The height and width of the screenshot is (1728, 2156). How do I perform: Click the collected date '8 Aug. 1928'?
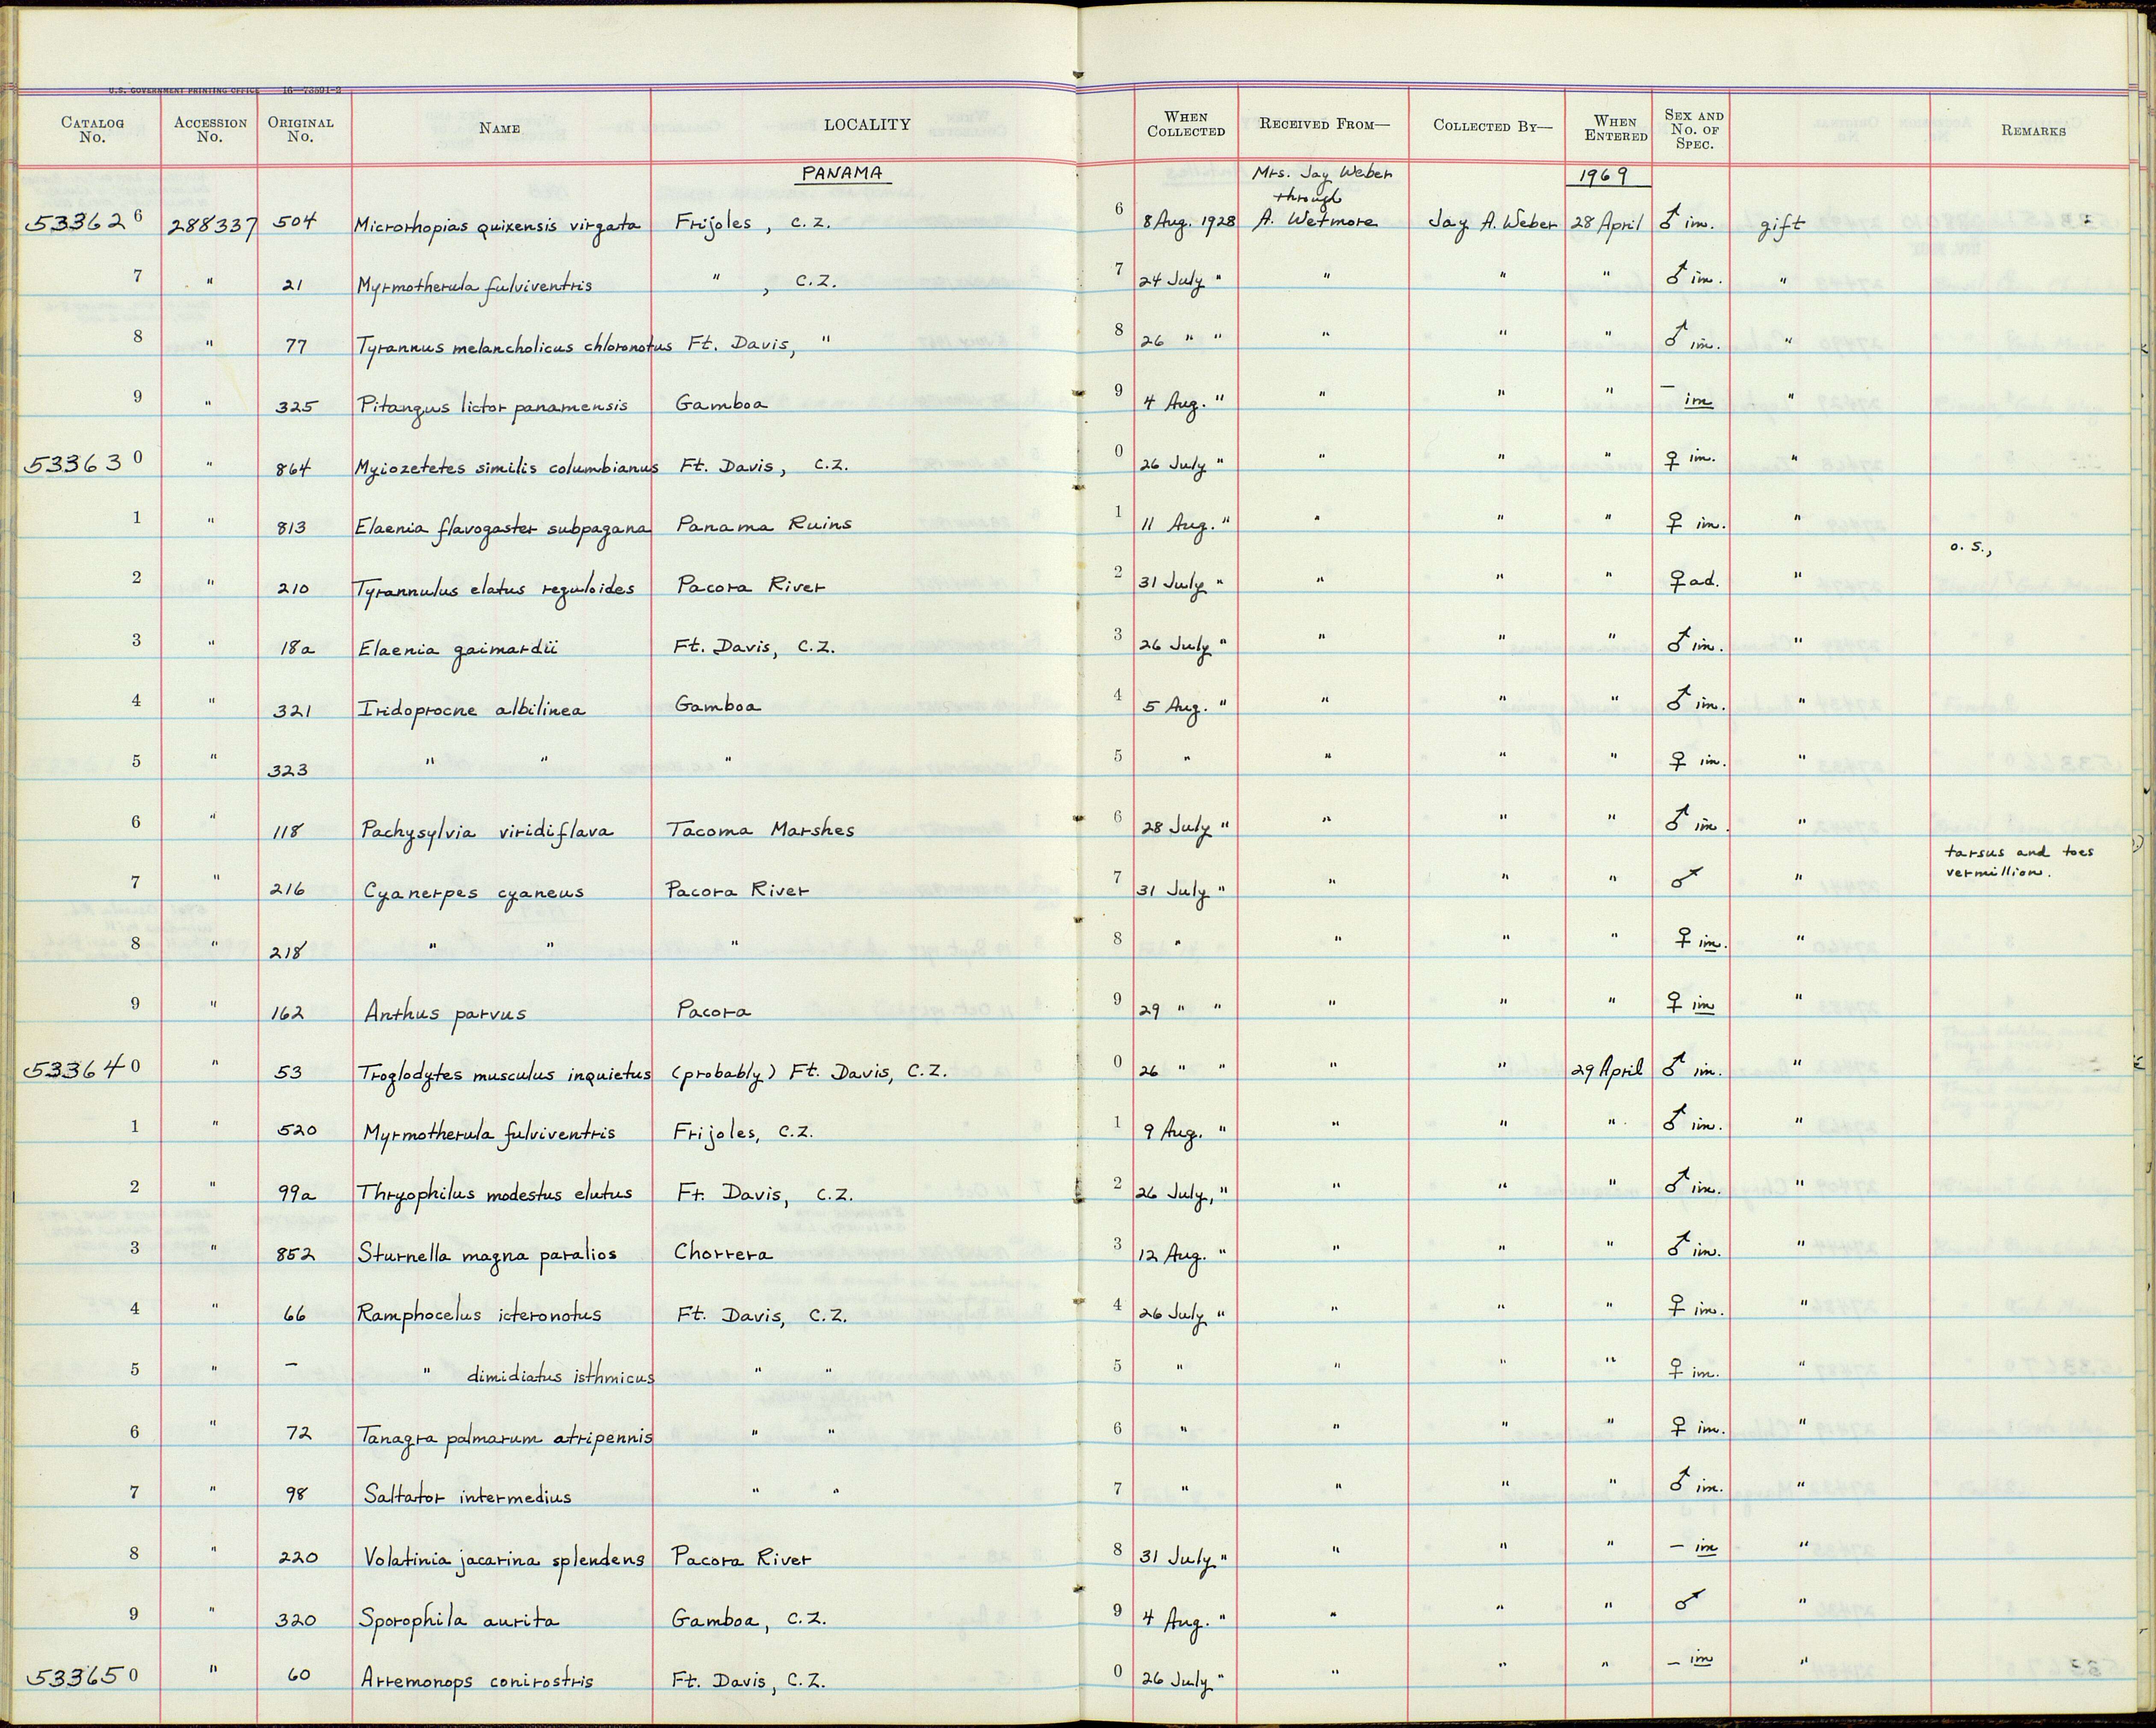click(1189, 221)
